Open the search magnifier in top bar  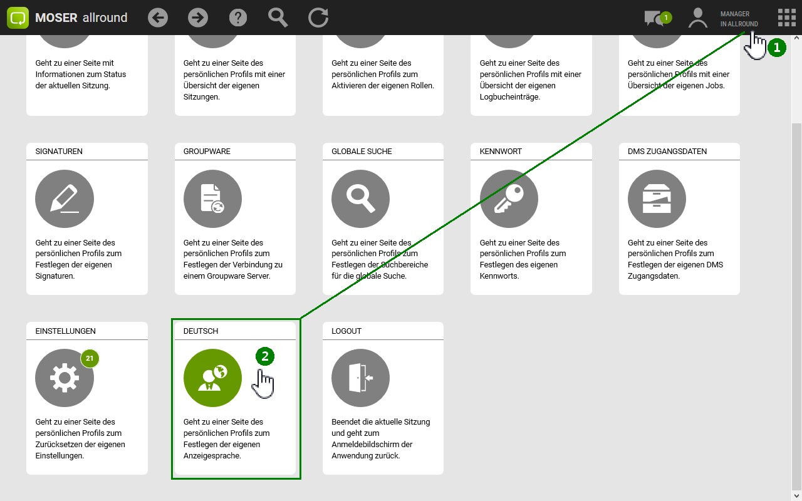pyautogui.click(x=278, y=18)
